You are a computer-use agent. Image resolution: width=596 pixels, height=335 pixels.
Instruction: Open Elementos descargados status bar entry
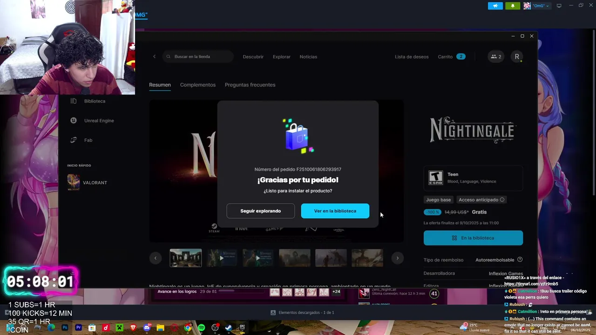(302, 313)
